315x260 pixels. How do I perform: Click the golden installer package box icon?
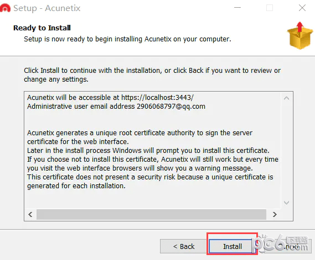click(300, 36)
